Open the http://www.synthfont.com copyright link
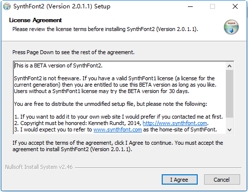248x192 pixels. coord(175,123)
